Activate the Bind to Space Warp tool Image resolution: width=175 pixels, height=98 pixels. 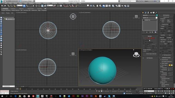coord(14,6)
